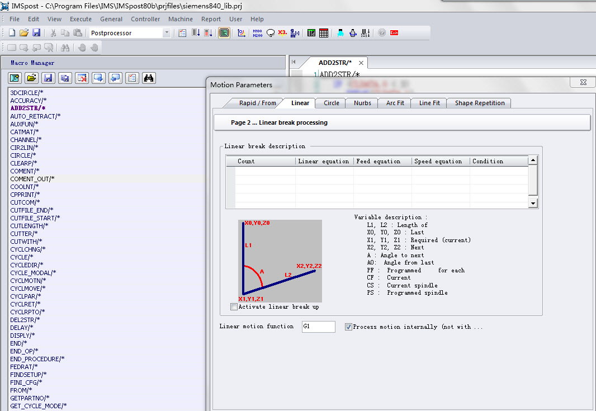Screen dimensions: 596x411
Task: Click the Open folder icon in main toolbar
Action: [x=24, y=33]
